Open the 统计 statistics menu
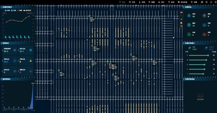 [x=162, y=2]
